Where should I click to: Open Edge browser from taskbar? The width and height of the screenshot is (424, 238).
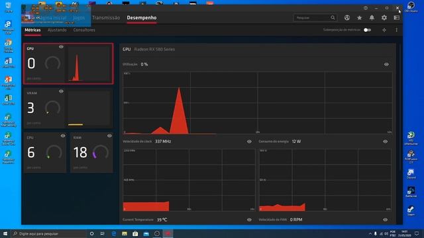[x=113, y=233]
